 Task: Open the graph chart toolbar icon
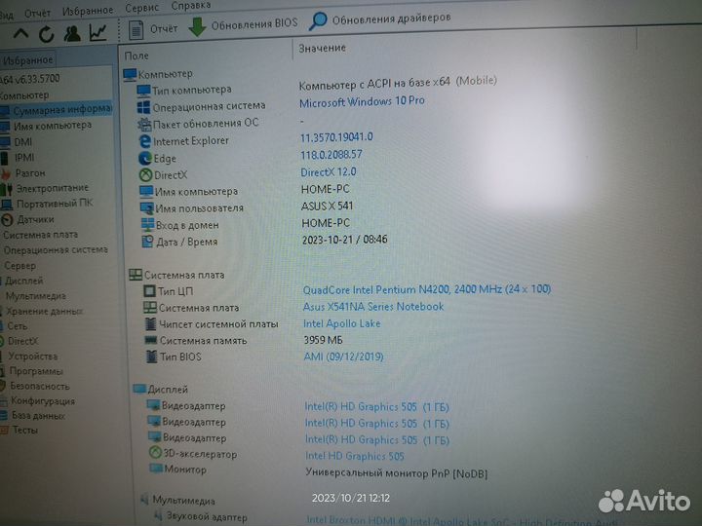point(97,32)
